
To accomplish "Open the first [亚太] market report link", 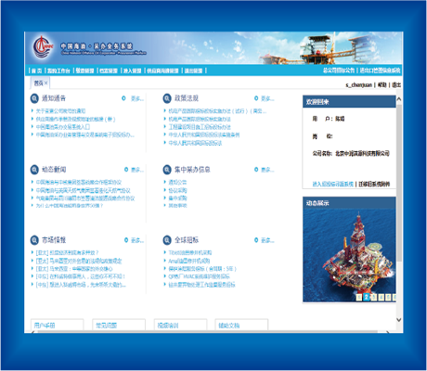I will tap(68, 252).
